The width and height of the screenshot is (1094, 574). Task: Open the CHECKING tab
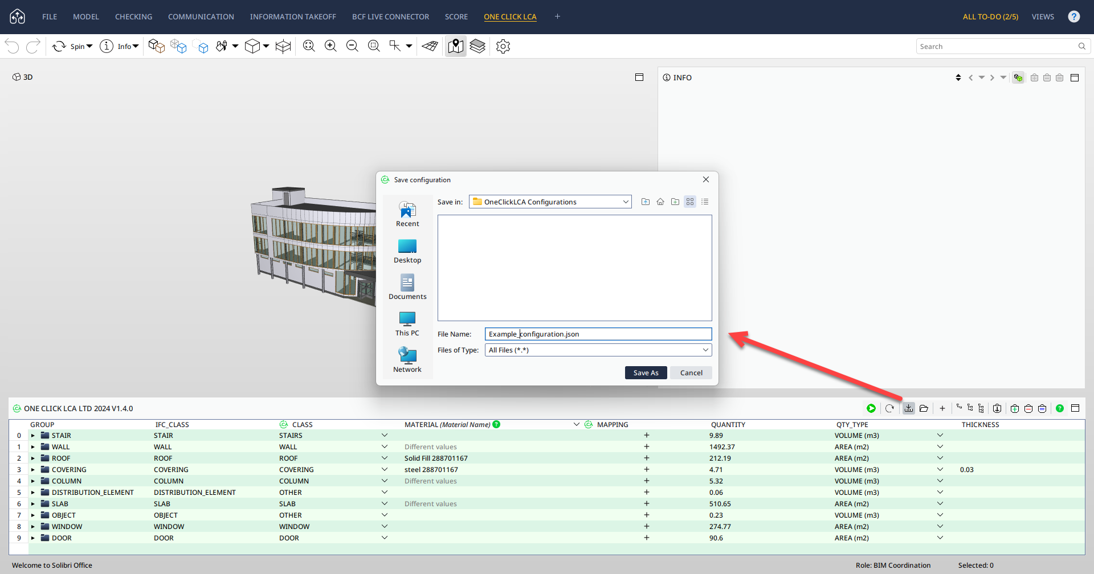click(x=133, y=17)
